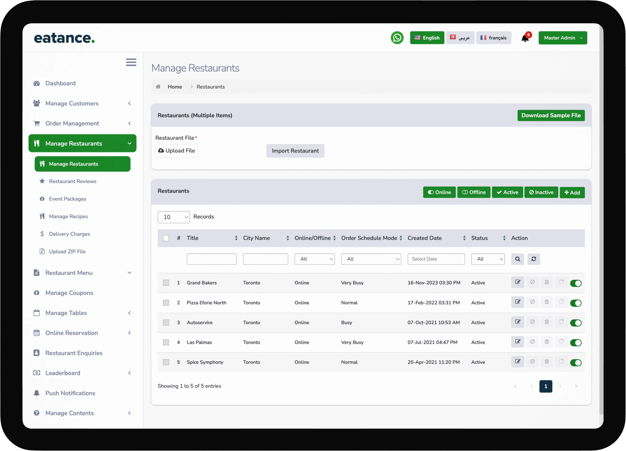Screen dimensions: 626x451
Task: Open WhatsApp chat icon in header
Action: (397, 38)
